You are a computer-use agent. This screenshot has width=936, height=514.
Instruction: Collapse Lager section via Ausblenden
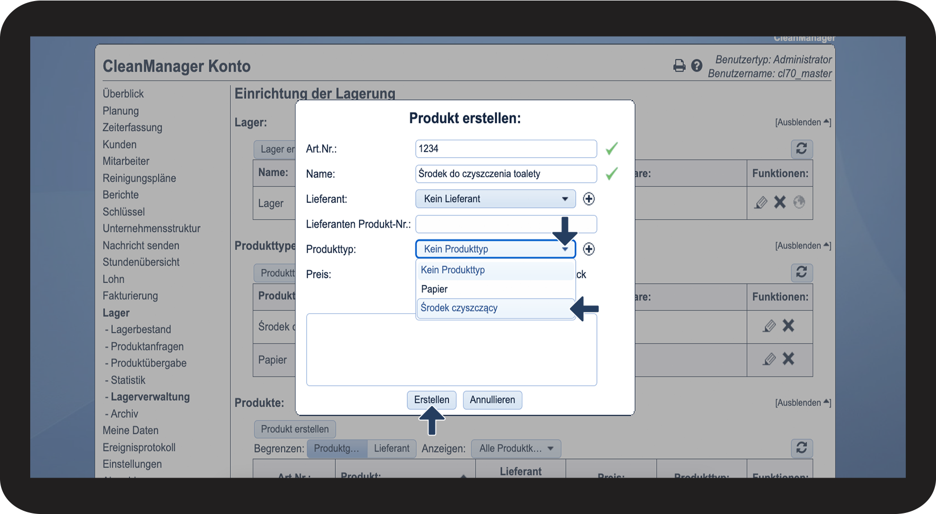pyautogui.click(x=803, y=122)
